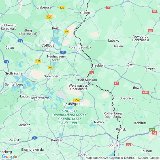Select the Żary town label
160x160 pixels.
point(131,64)
